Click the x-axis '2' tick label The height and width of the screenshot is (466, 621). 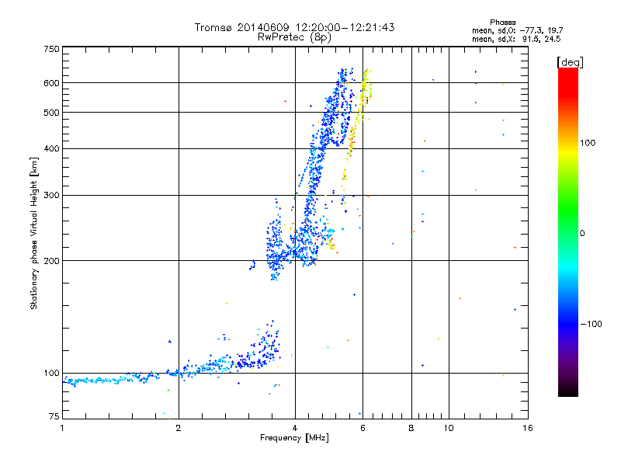click(179, 428)
